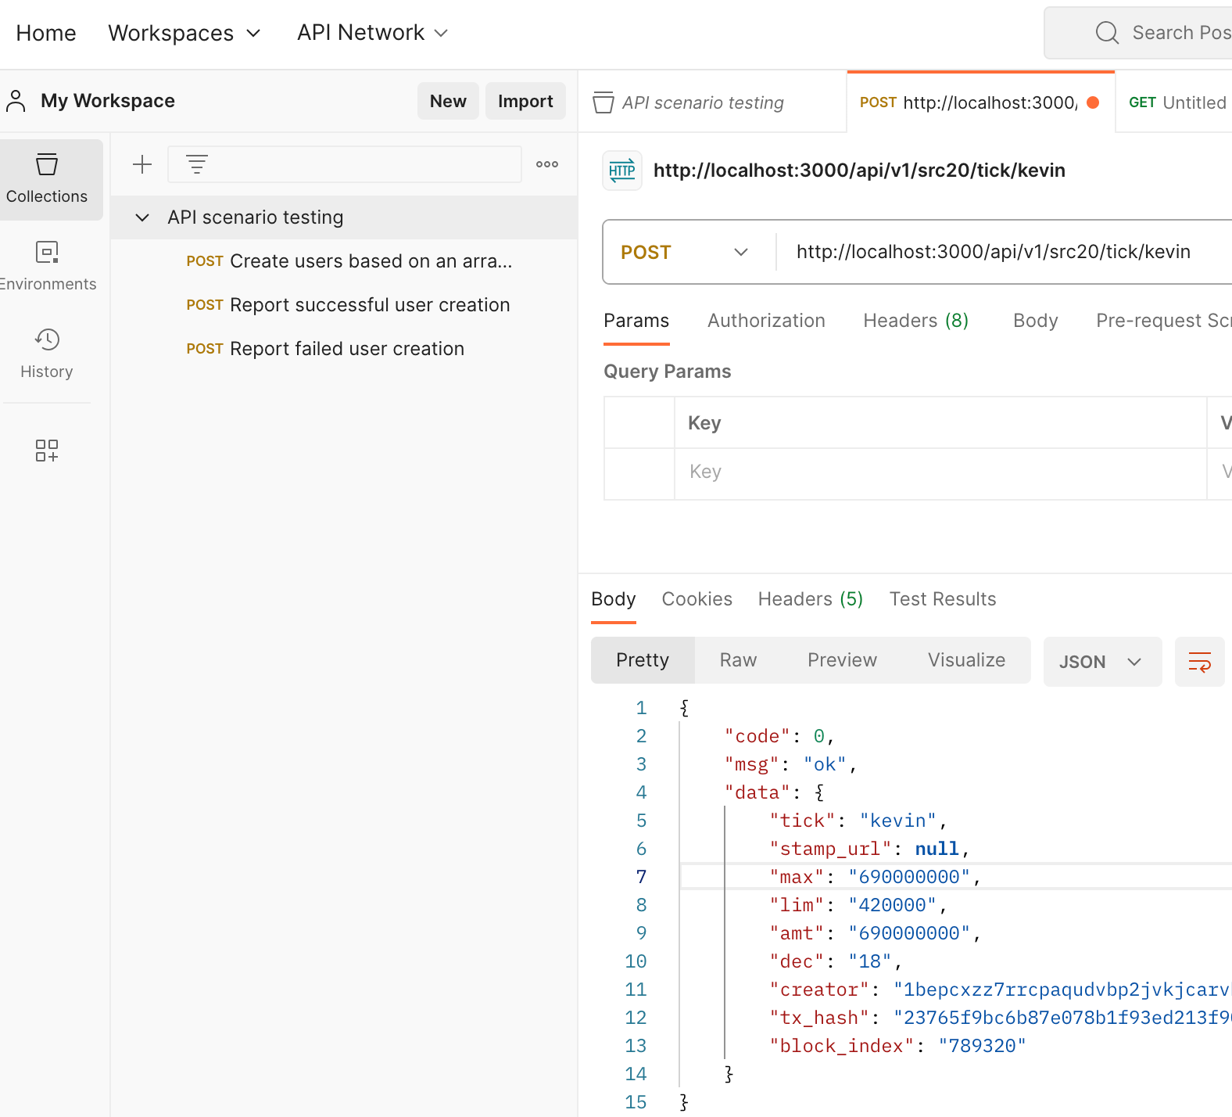1232x1117 pixels.
Task: Switch response view to Pretty
Action: [643, 660]
